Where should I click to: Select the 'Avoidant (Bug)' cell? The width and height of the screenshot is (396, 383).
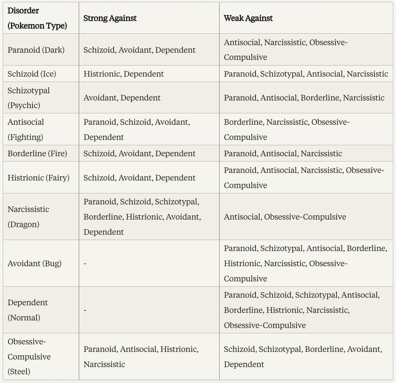click(34, 263)
